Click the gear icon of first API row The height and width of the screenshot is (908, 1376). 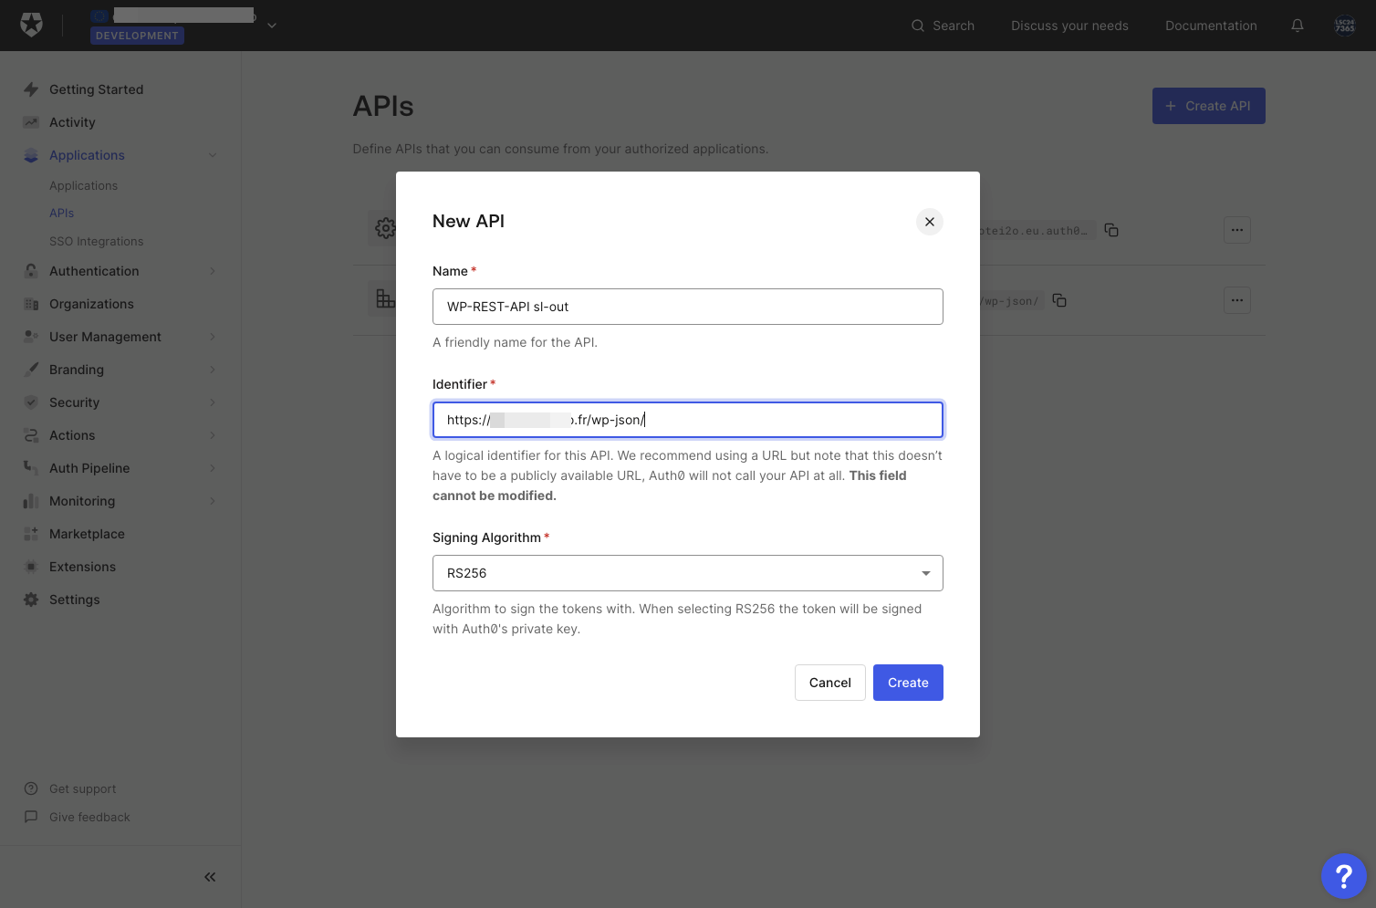click(x=383, y=228)
